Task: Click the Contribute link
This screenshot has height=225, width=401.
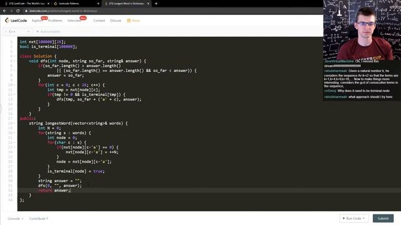Action: coord(38,219)
